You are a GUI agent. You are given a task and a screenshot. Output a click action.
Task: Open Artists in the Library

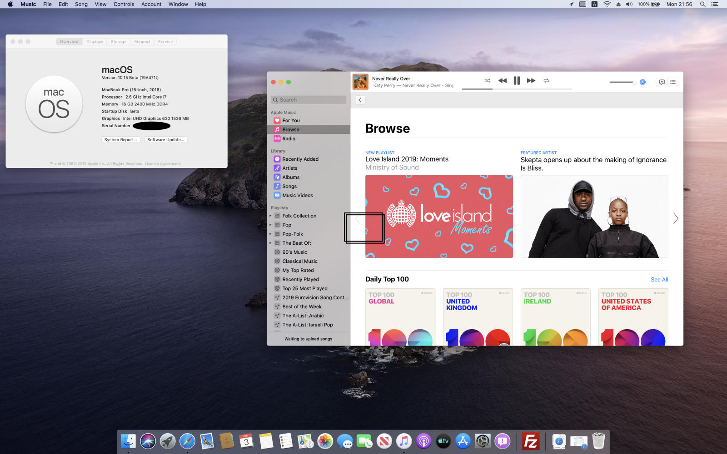click(309, 168)
